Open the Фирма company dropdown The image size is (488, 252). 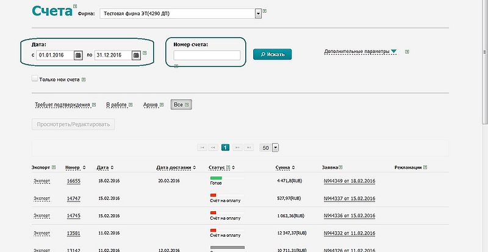pos(258,12)
